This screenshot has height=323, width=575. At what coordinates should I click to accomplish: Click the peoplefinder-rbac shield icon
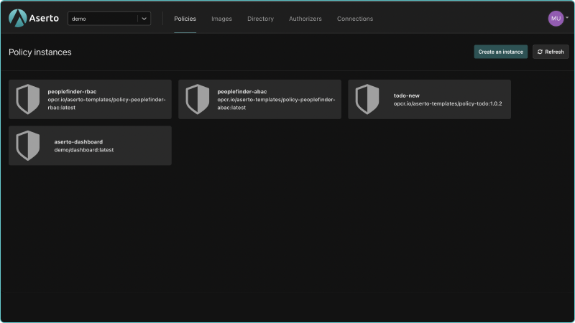pos(28,99)
